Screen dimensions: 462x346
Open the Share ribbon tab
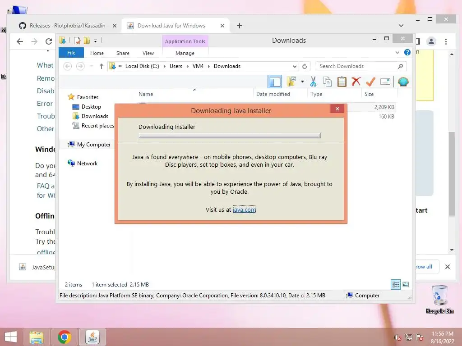pos(123,53)
